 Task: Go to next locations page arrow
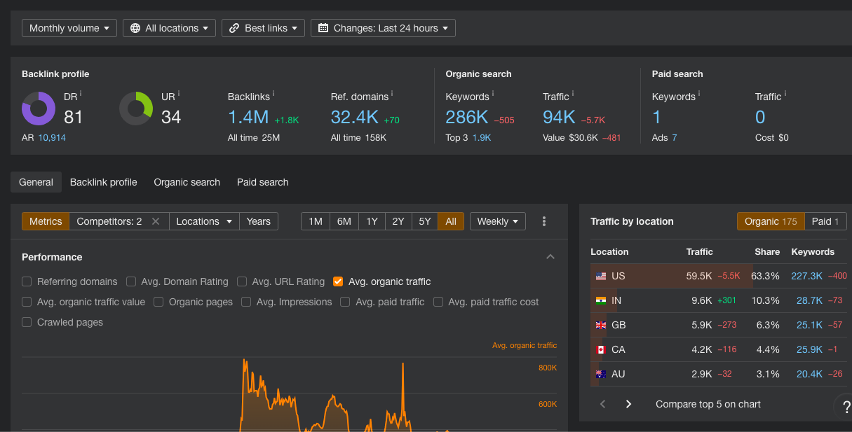628,404
